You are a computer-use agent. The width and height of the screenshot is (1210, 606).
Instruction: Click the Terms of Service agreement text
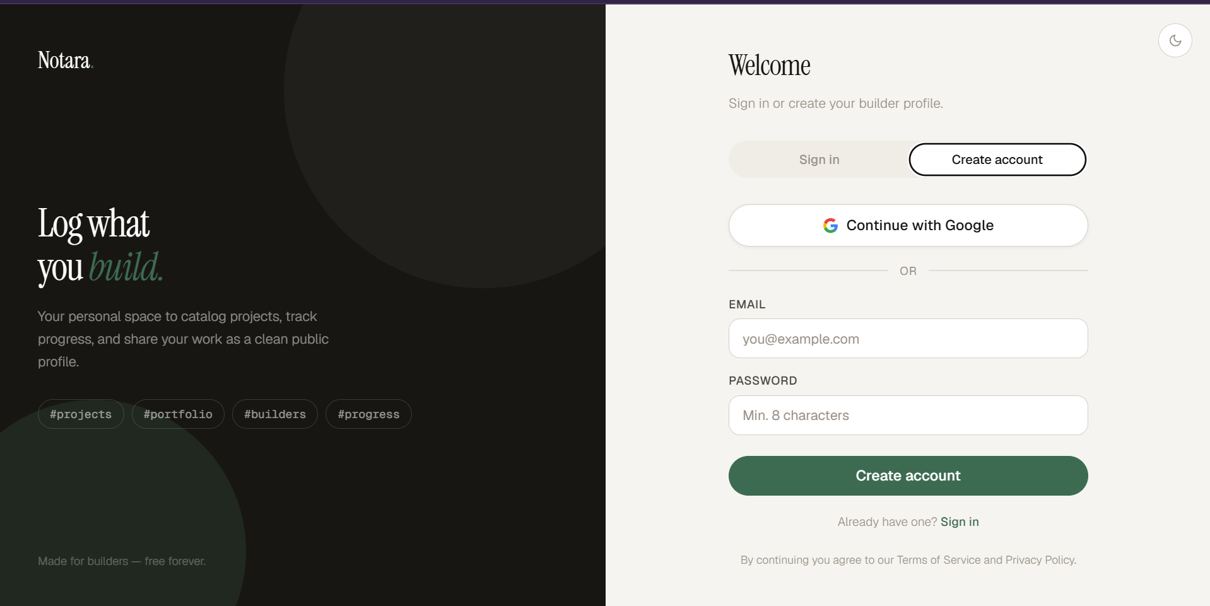pos(908,560)
